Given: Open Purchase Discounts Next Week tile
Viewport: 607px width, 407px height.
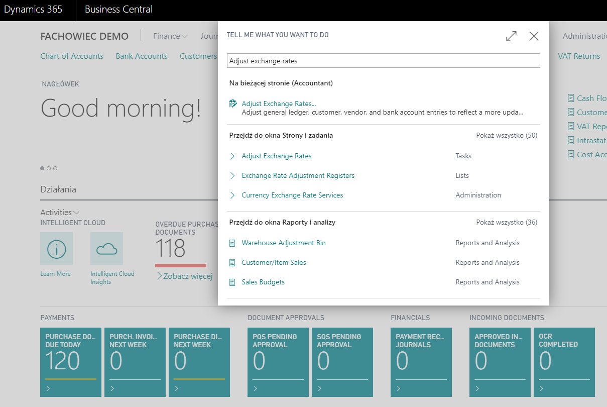Looking at the screenshot, I should click(199, 362).
